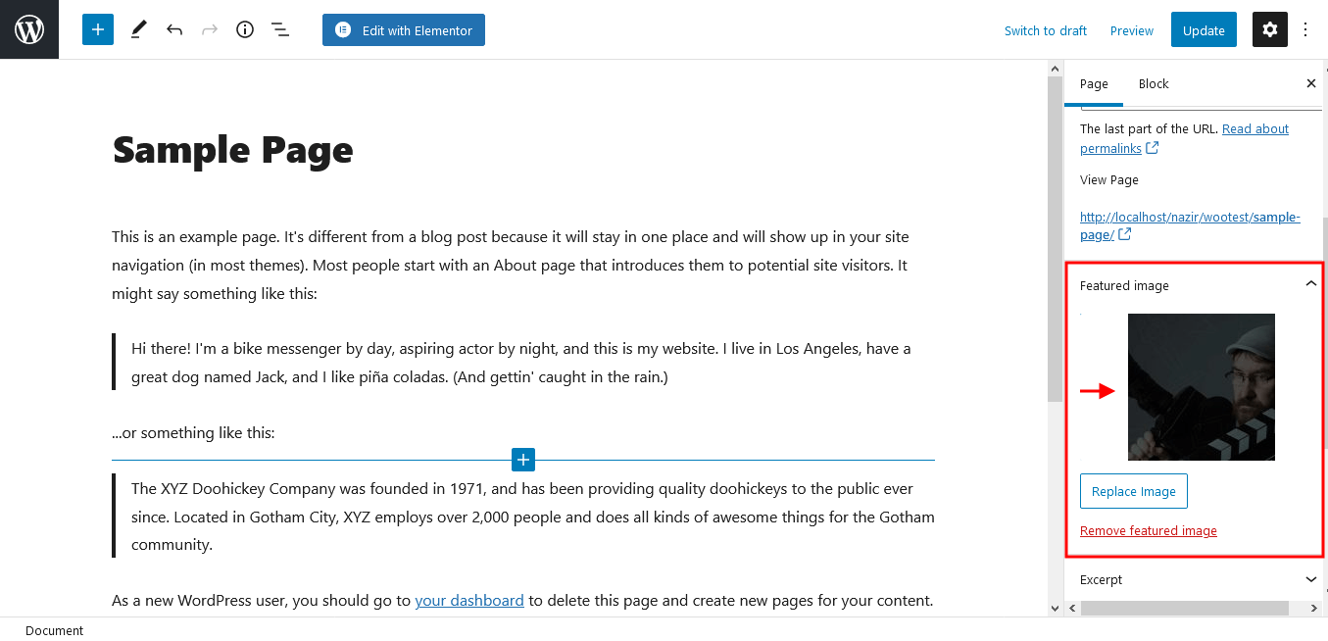Click the featured image thumbnail
The width and height of the screenshot is (1328, 641).
1202,387
